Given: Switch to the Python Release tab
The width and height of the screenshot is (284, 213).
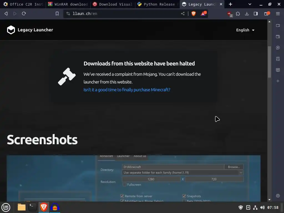Looking at the screenshot, I should click(158, 4).
